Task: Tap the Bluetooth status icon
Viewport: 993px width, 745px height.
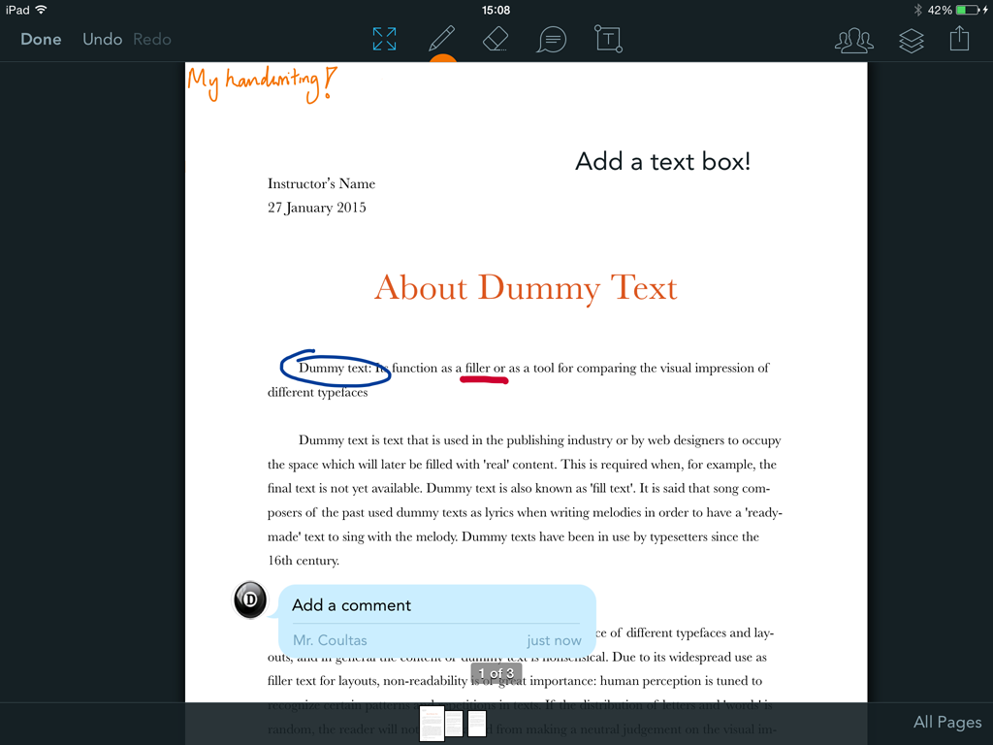Action: [917, 10]
